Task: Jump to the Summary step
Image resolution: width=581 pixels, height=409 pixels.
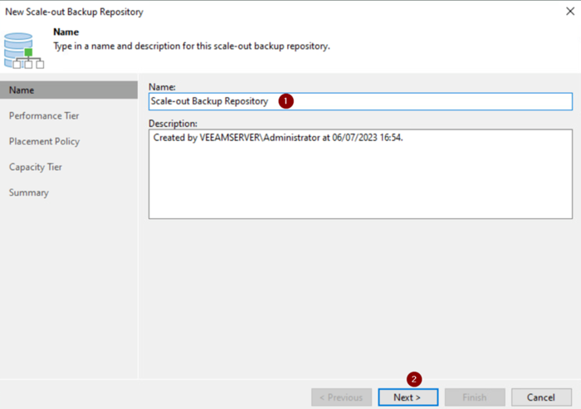Action: pyautogui.click(x=29, y=192)
